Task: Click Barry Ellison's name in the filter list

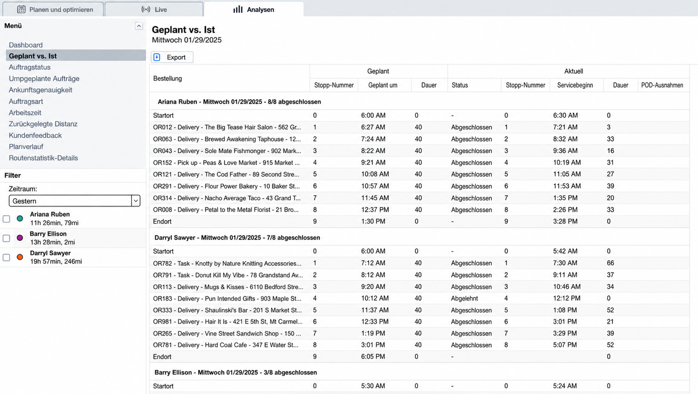Action: tap(48, 234)
